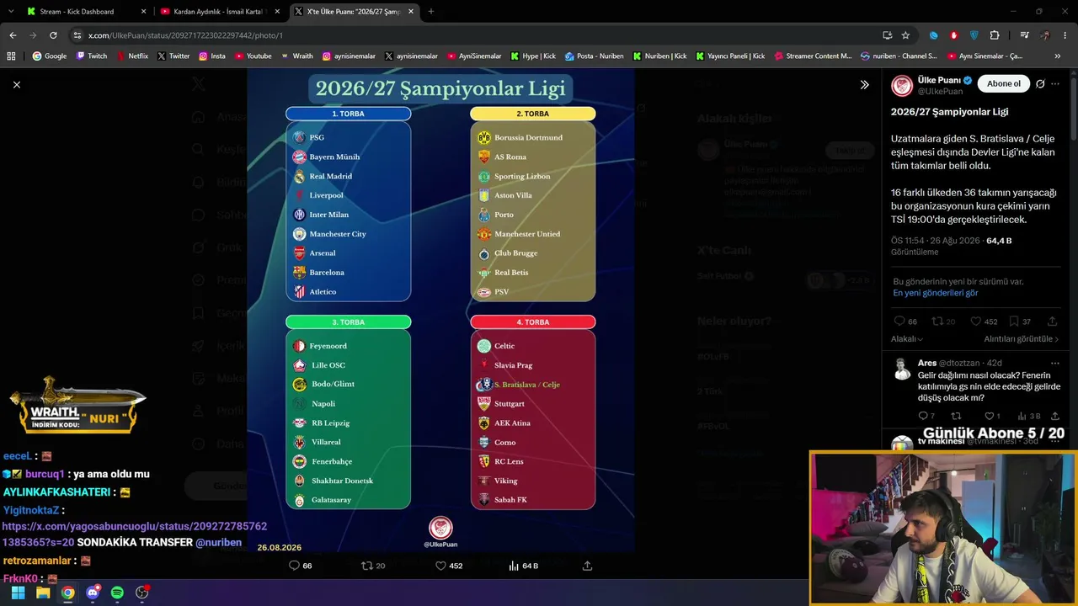
Task: Open the Yayıncı Paneli | Kick bookmark
Action: pyautogui.click(x=730, y=56)
